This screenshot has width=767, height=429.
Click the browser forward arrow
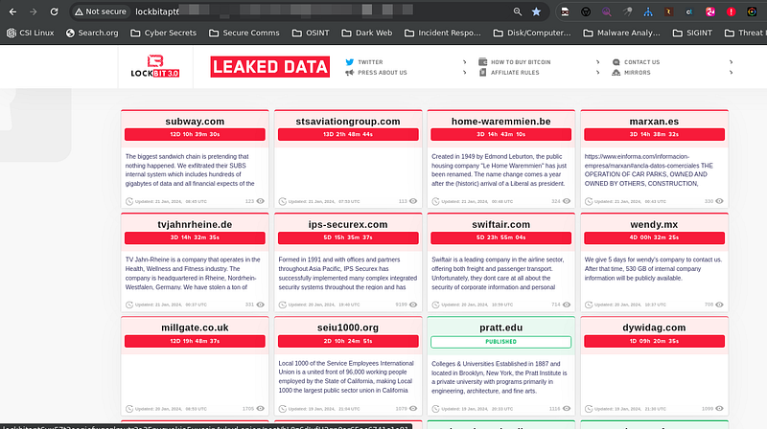tap(34, 11)
